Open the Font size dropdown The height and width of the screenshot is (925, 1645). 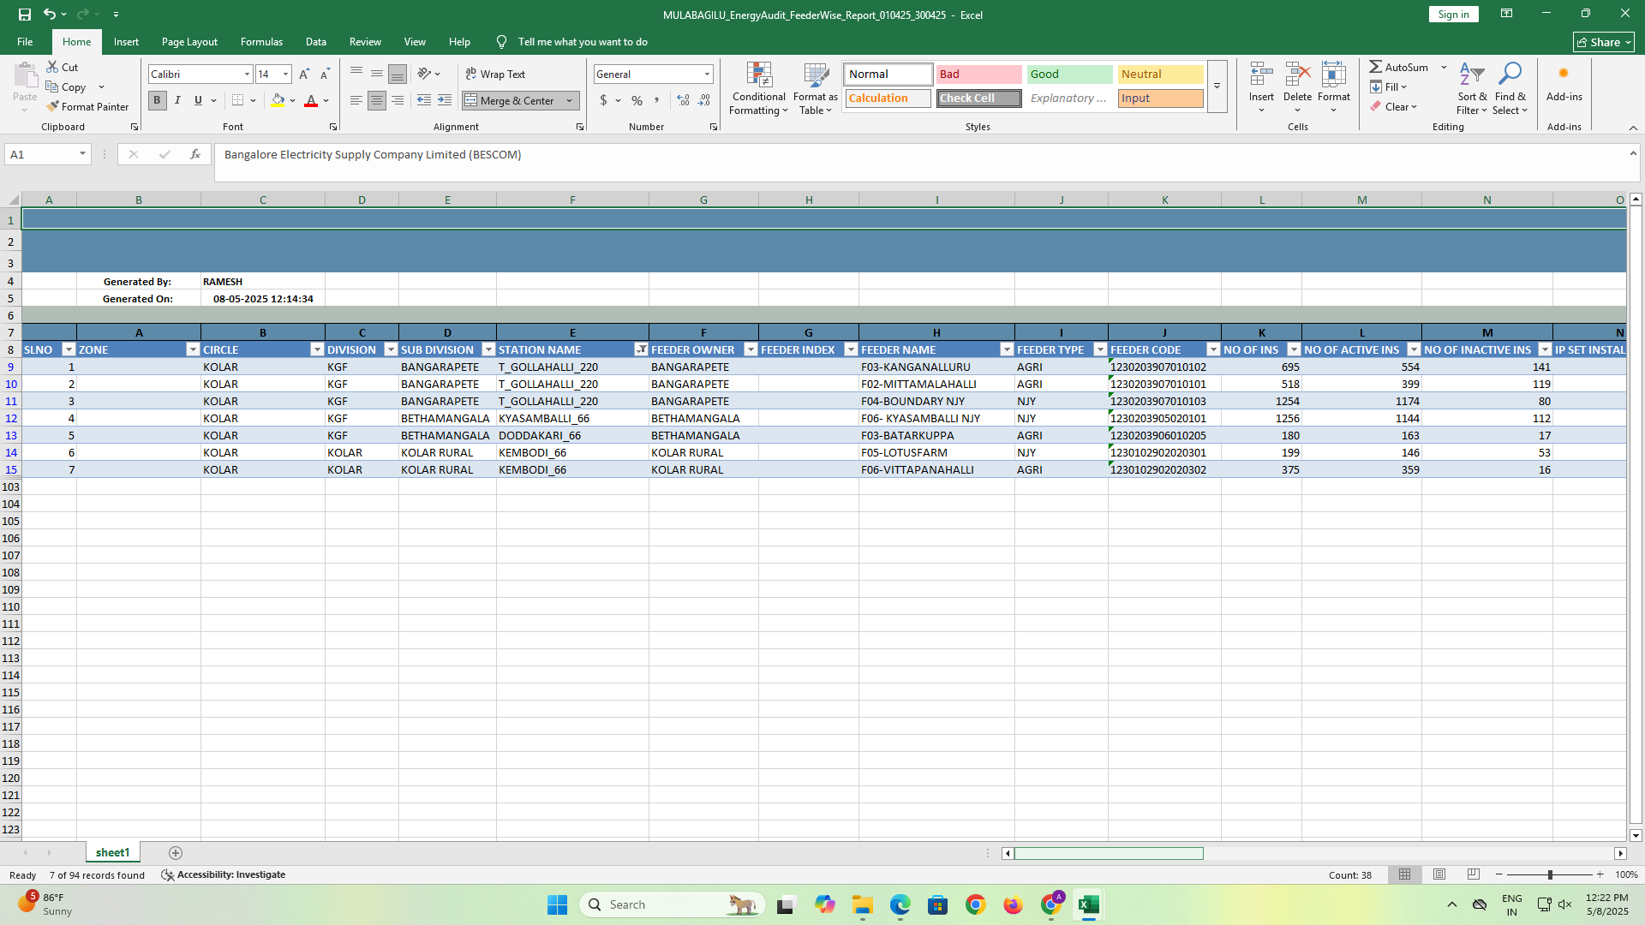[x=285, y=75]
